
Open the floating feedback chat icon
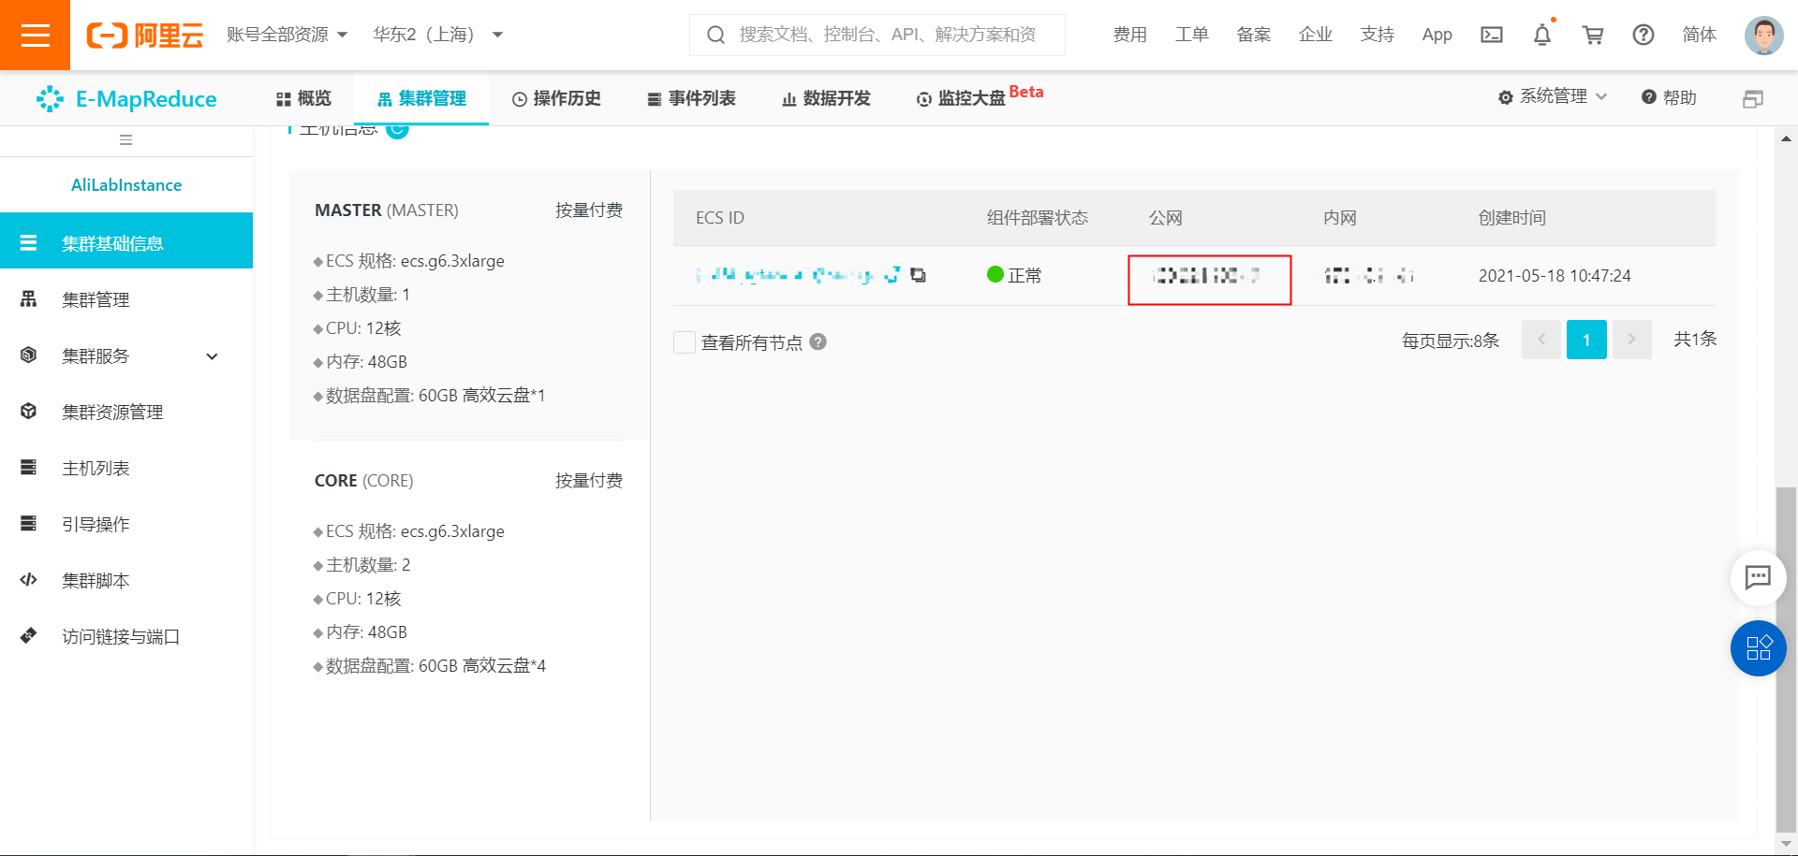coord(1759,578)
